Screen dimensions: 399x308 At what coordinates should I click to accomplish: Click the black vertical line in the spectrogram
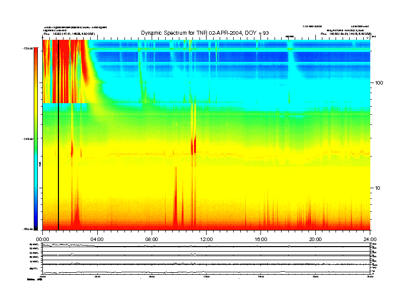[58, 135]
